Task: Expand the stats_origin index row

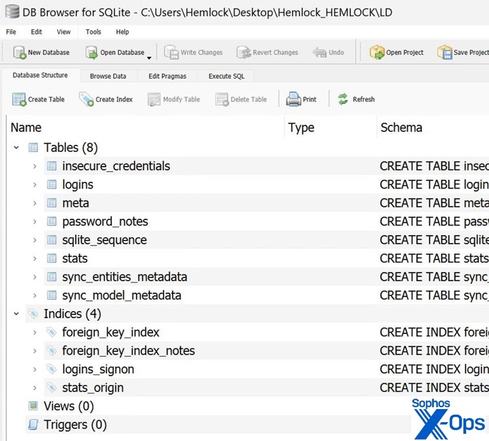Action: (35, 387)
